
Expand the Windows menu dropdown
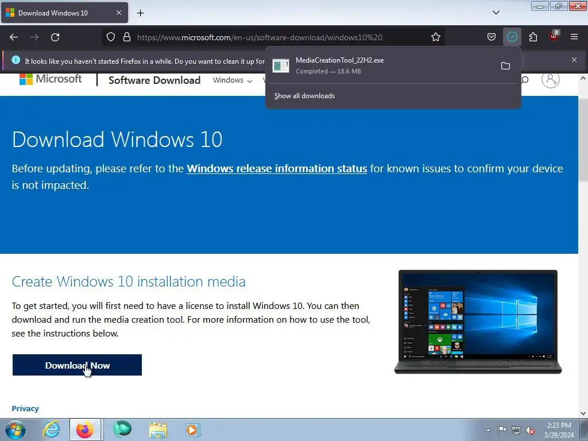(x=233, y=80)
